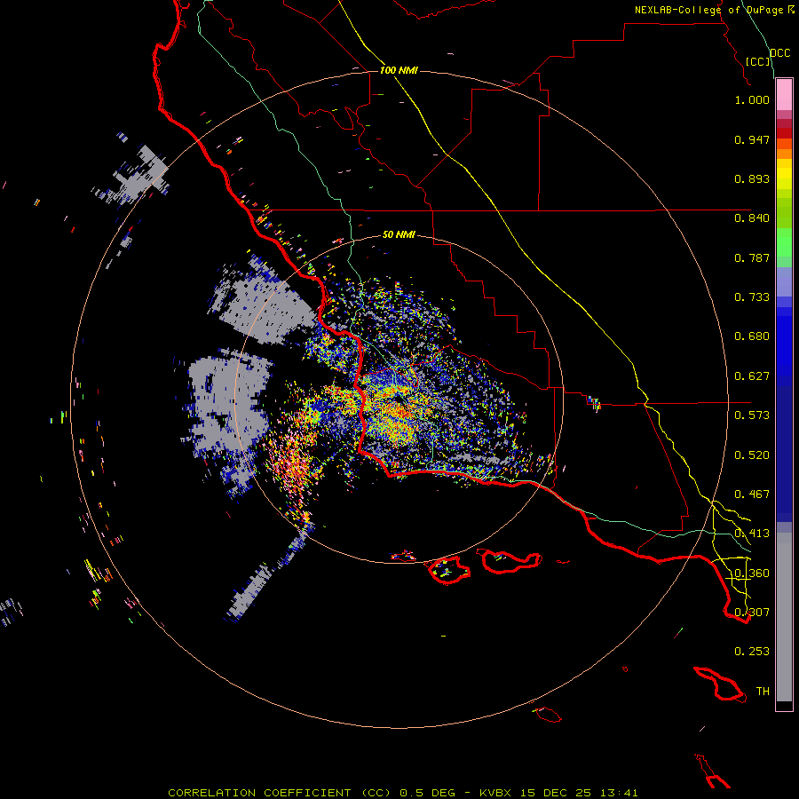The width and height of the screenshot is (799, 799).
Task: Click the 0.680 color scale value
Action: coord(752,336)
